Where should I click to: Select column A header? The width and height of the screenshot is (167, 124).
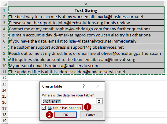coord(86,4)
